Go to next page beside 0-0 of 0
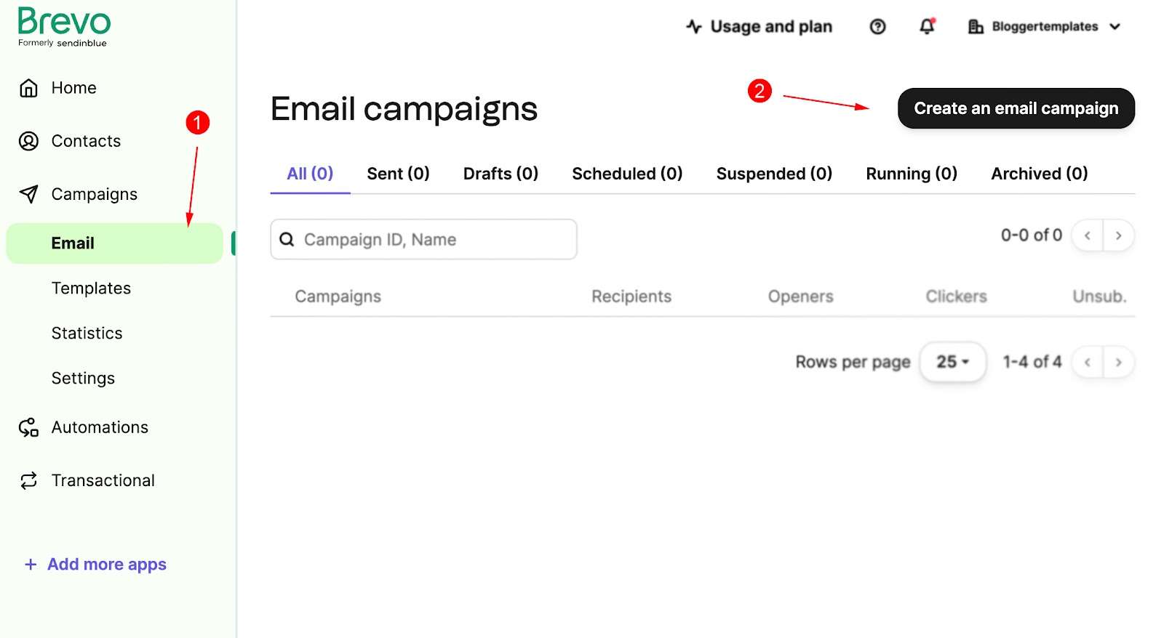 pos(1118,235)
